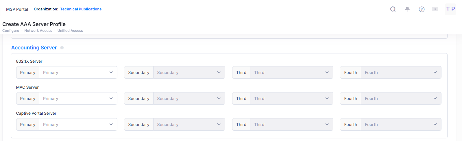This screenshot has height=141, width=462.
Task: Open MAC Server Primary dropdown
Action: (78, 99)
